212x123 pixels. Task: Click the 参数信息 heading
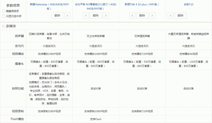pos(13,5)
